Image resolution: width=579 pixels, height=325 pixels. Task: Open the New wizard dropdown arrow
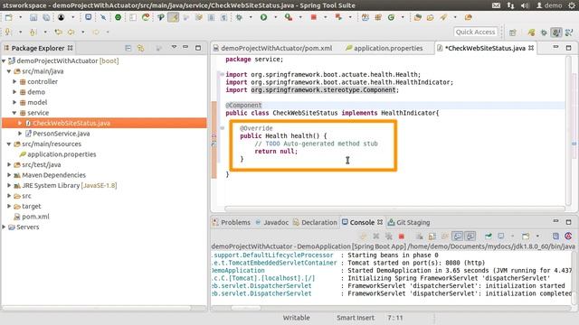point(20,17)
